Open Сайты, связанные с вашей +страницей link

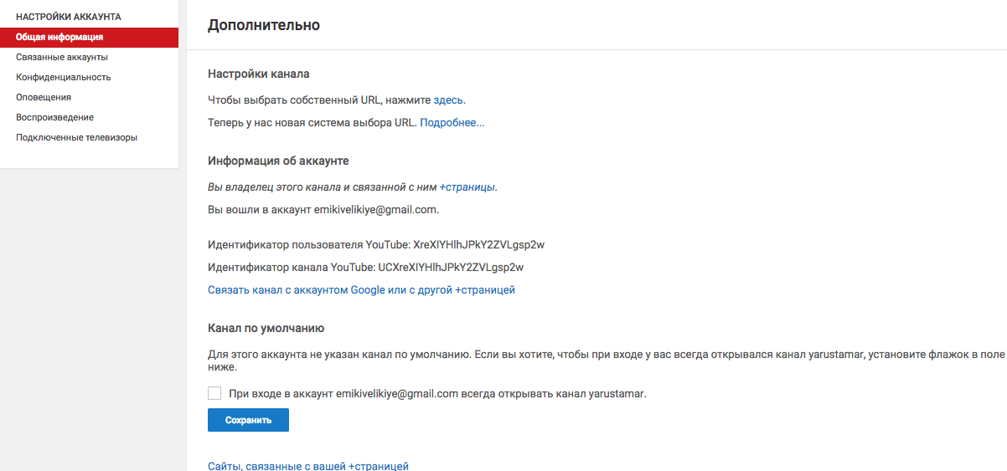coord(307,465)
